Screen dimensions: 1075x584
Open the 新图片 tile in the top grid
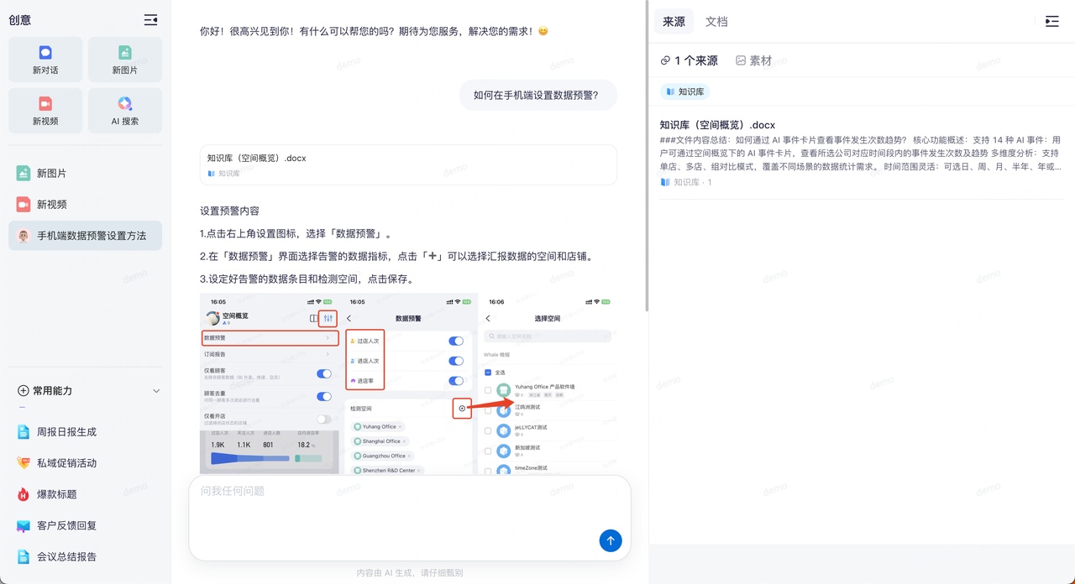(124, 60)
